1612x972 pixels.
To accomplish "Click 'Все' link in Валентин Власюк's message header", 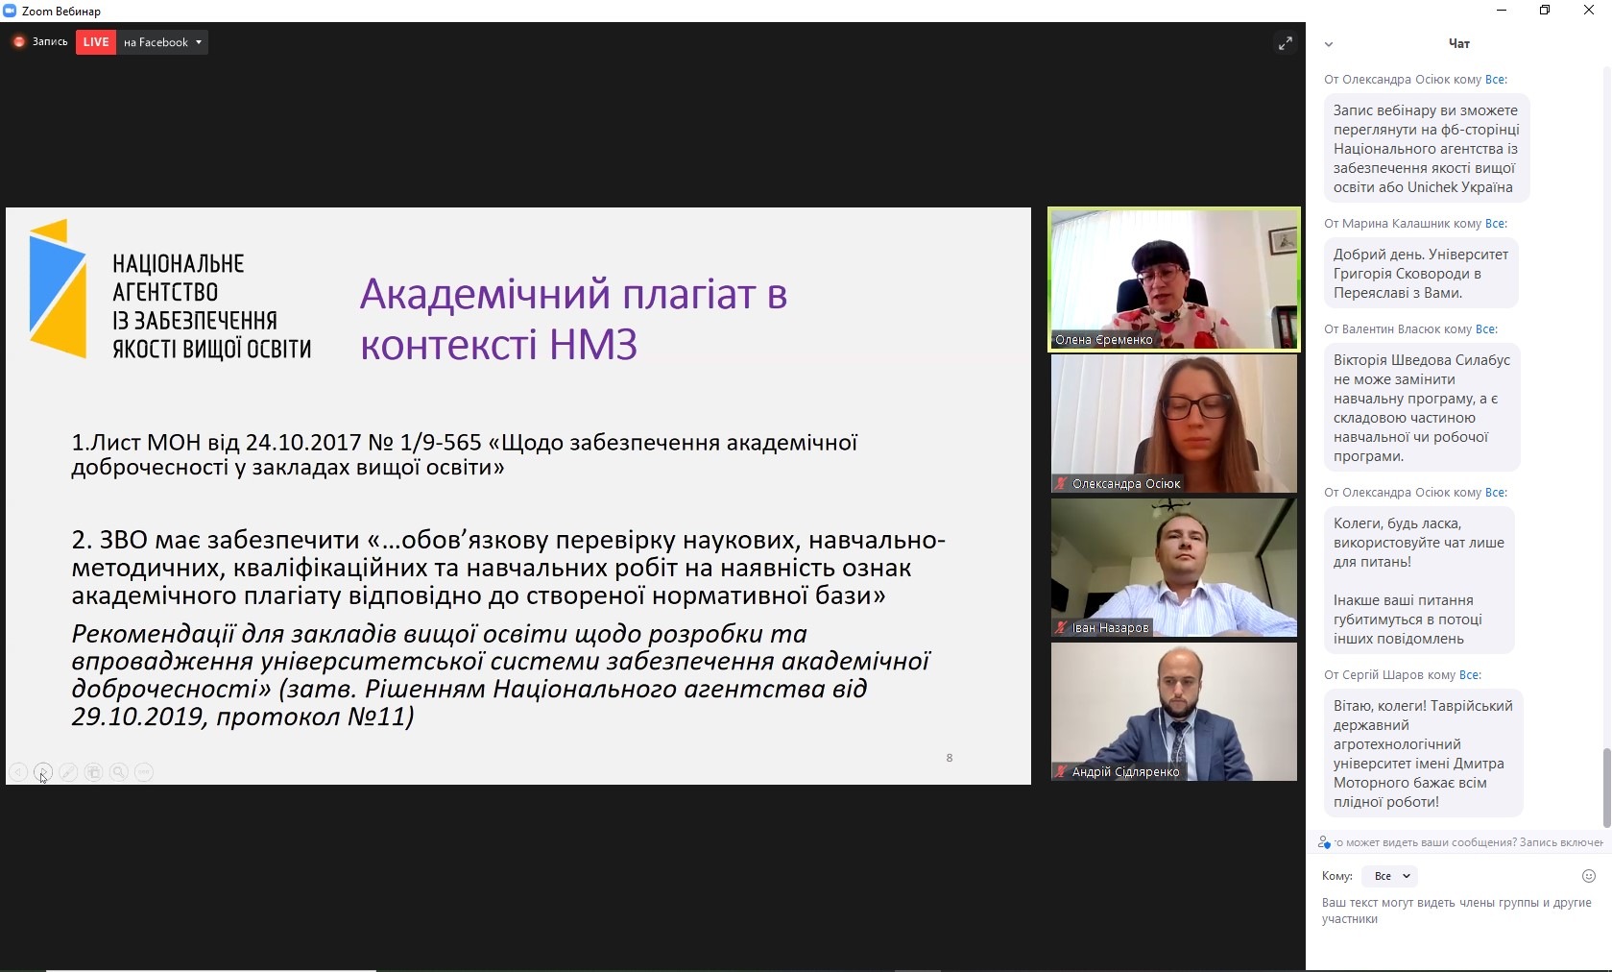I will tap(1486, 329).
